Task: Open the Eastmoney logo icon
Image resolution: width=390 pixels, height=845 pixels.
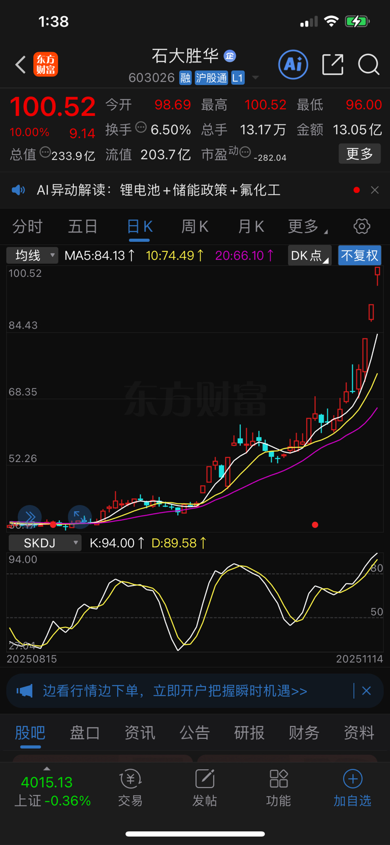Action: [x=46, y=65]
